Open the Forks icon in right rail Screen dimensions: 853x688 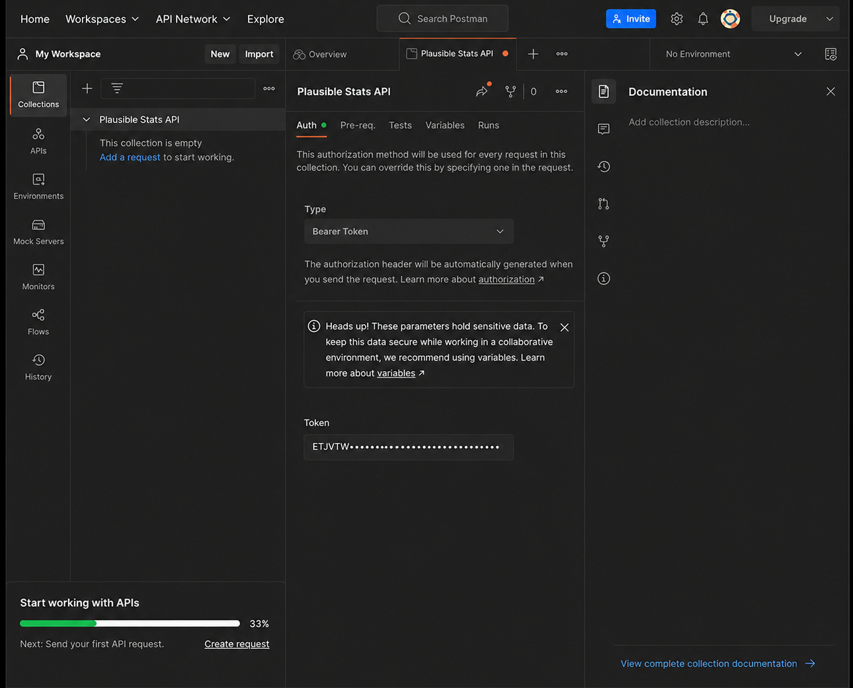(604, 241)
